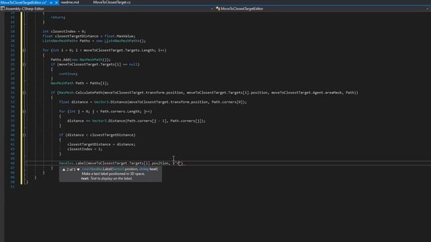Collapse the if Targets[i] == null block
Viewport: 431px width, 242px height.
tap(24, 65)
